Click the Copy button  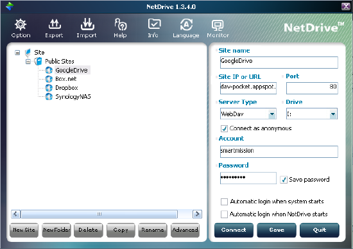click(x=121, y=230)
